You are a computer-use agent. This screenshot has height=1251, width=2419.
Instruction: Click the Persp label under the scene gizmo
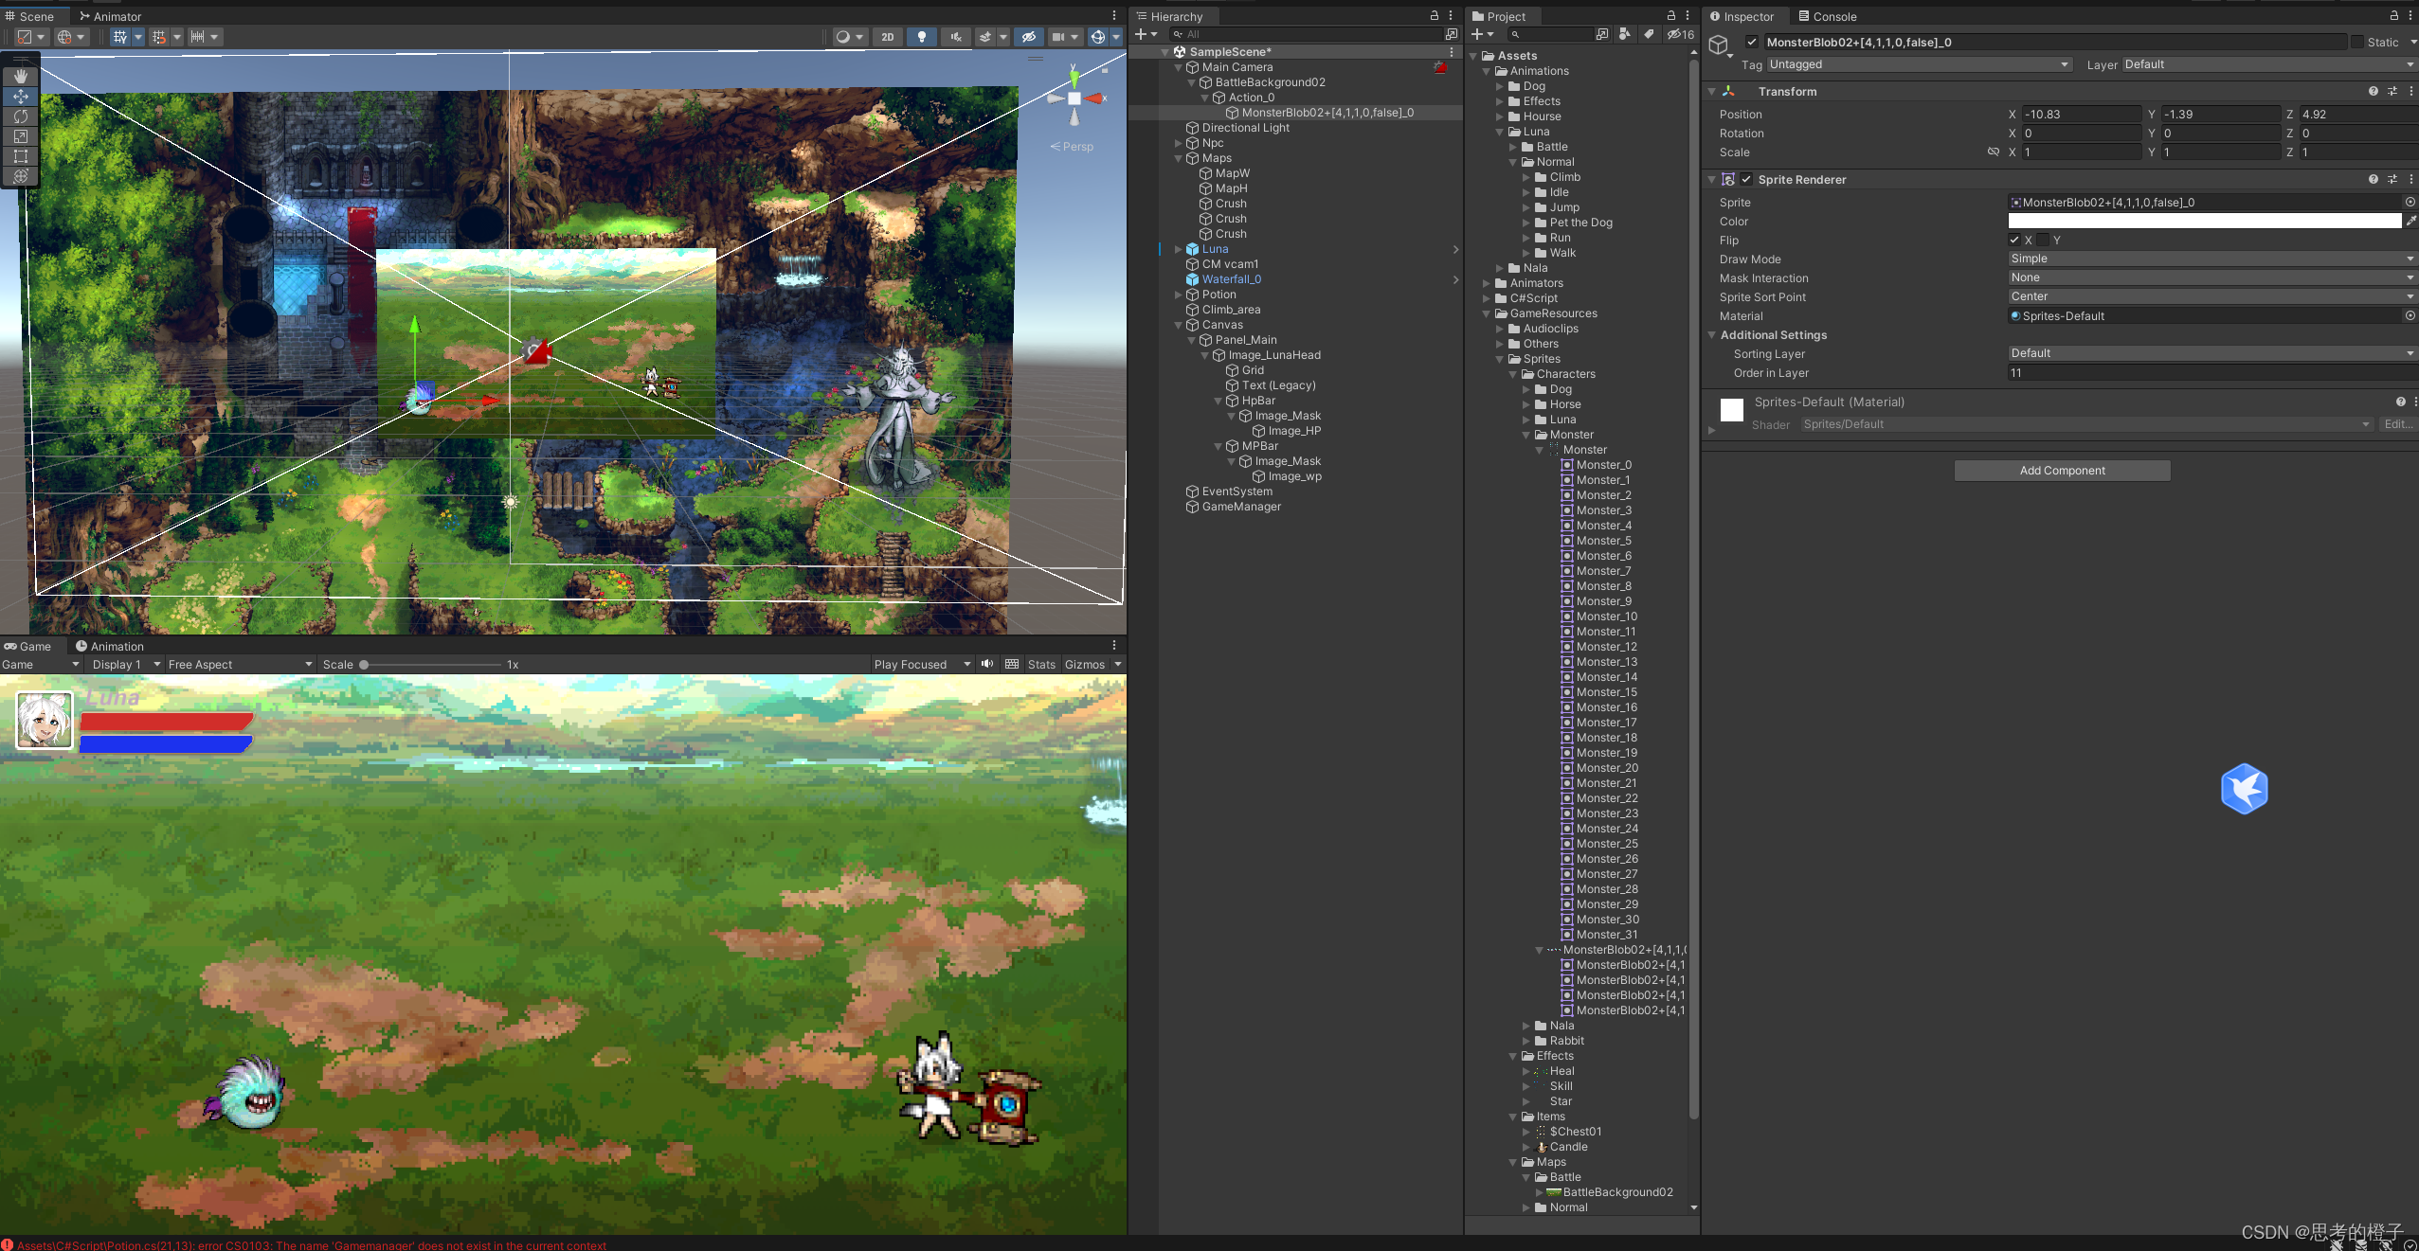[1077, 147]
